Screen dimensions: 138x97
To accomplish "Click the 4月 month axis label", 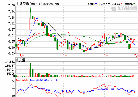I will coord(22,56).
